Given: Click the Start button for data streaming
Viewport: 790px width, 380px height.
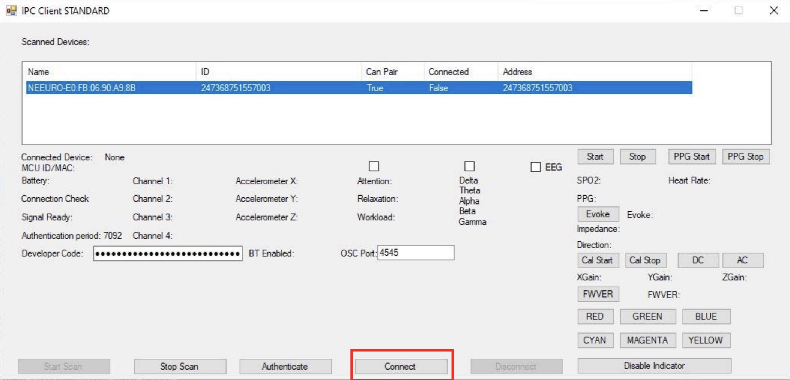Looking at the screenshot, I should pos(596,156).
